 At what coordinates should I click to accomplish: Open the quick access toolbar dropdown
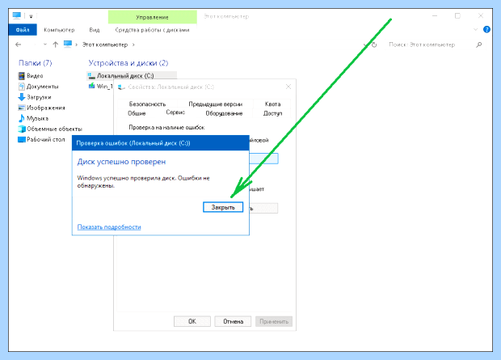31,16
